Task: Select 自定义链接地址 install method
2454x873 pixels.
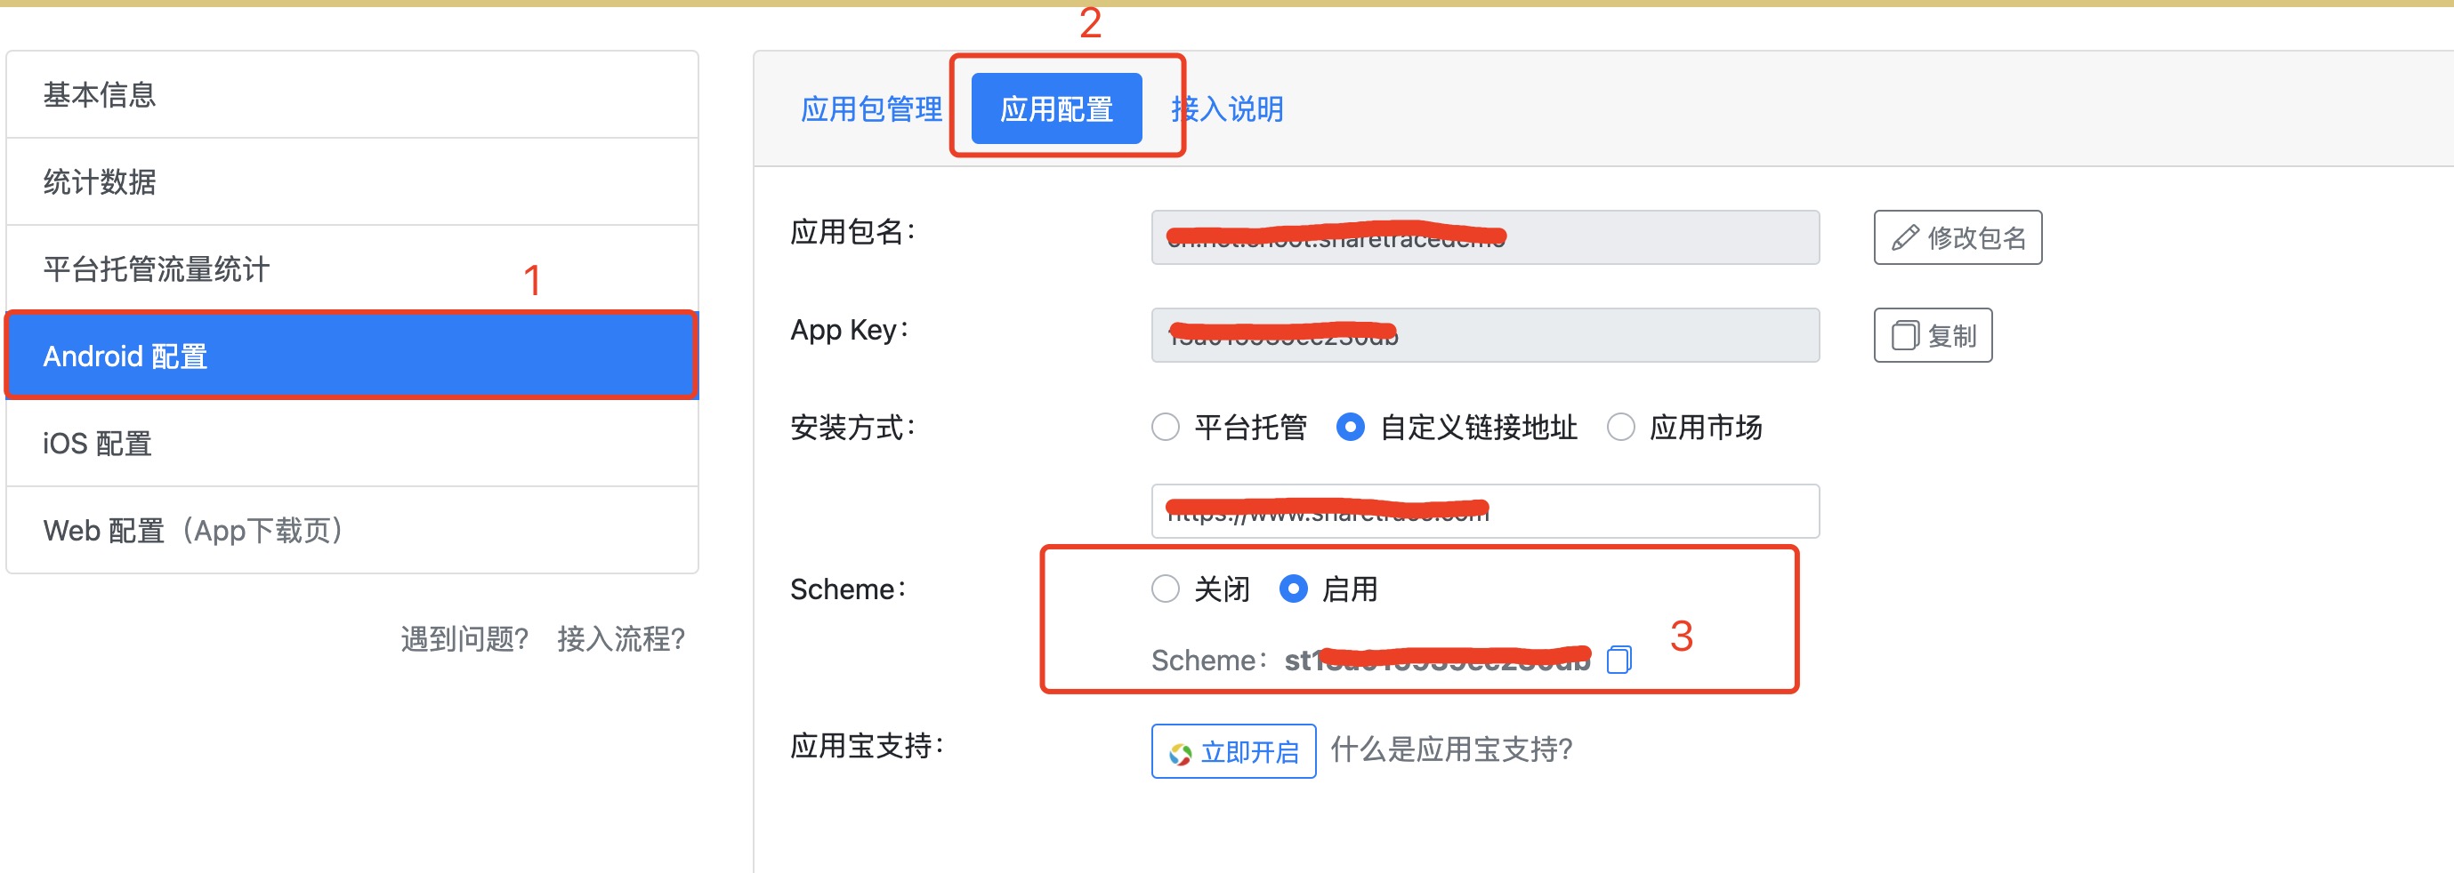Action: click(1350, 428)
